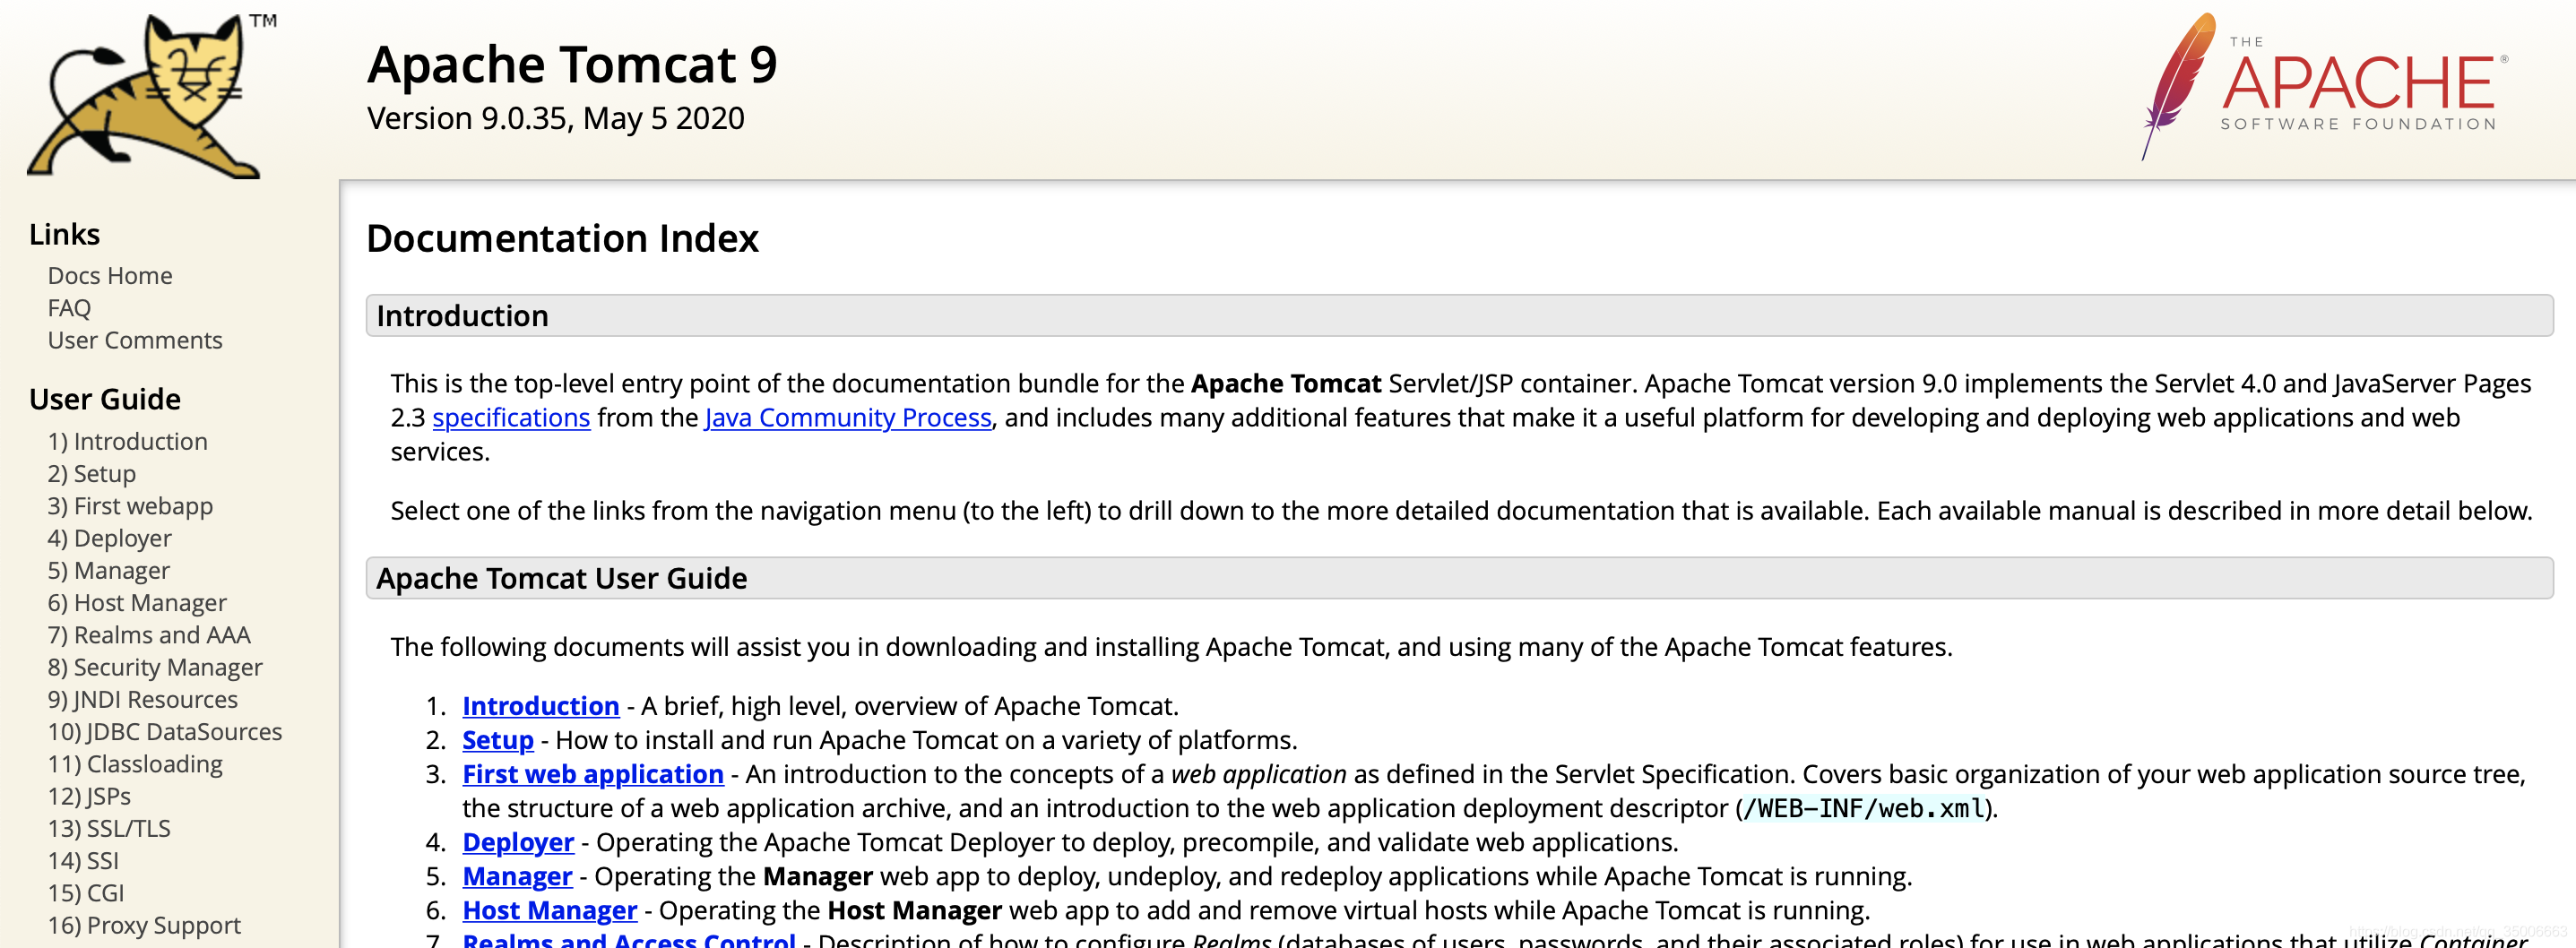
Task: Go to 15) CGI in sidebar
Action: [x=86, y=893]
